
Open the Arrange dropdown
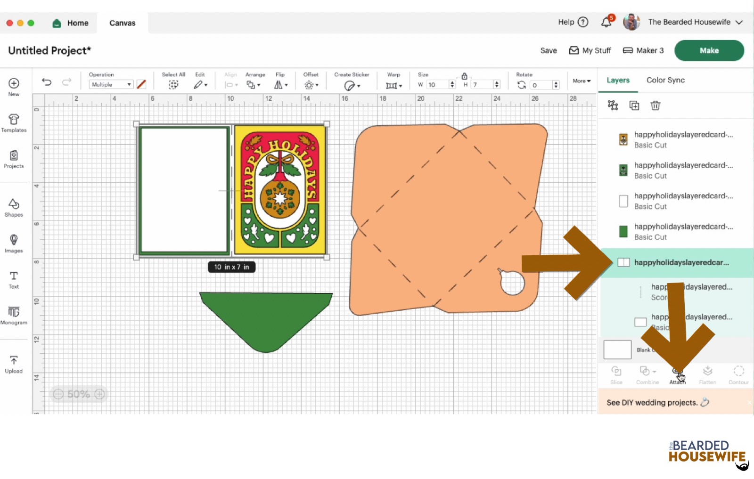pos(254,85)
